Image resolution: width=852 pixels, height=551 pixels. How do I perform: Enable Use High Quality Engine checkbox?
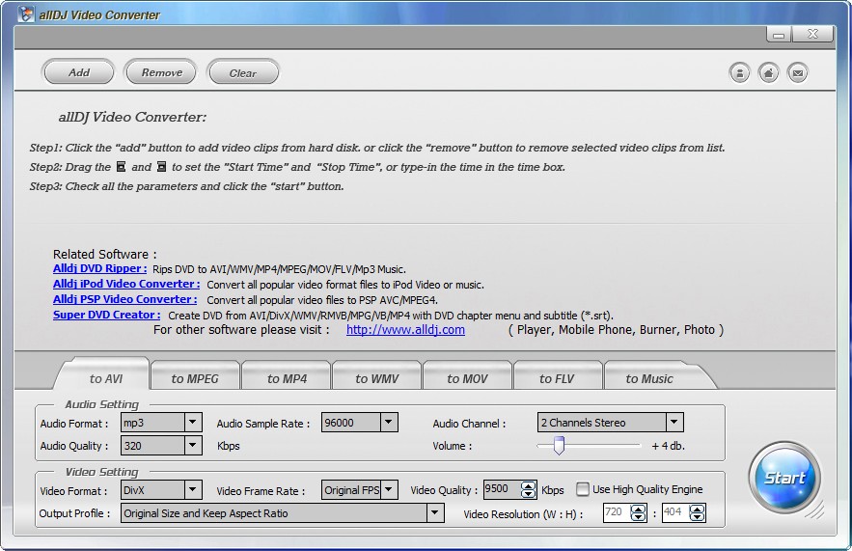point(583,489)
